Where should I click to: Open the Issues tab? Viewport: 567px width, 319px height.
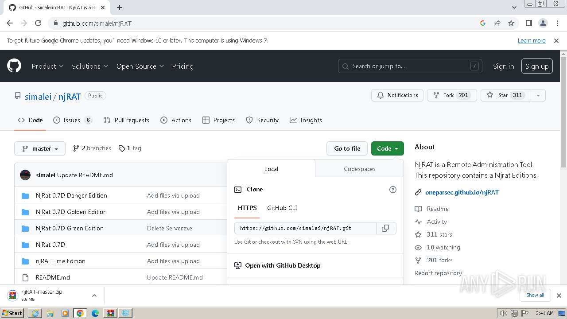click(x=73, y=120)
